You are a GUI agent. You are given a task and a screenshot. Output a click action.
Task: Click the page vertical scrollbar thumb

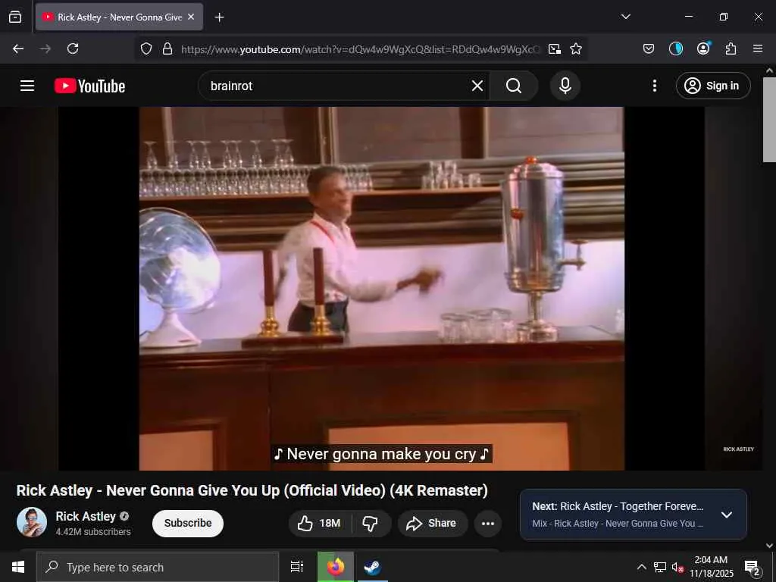769,120
